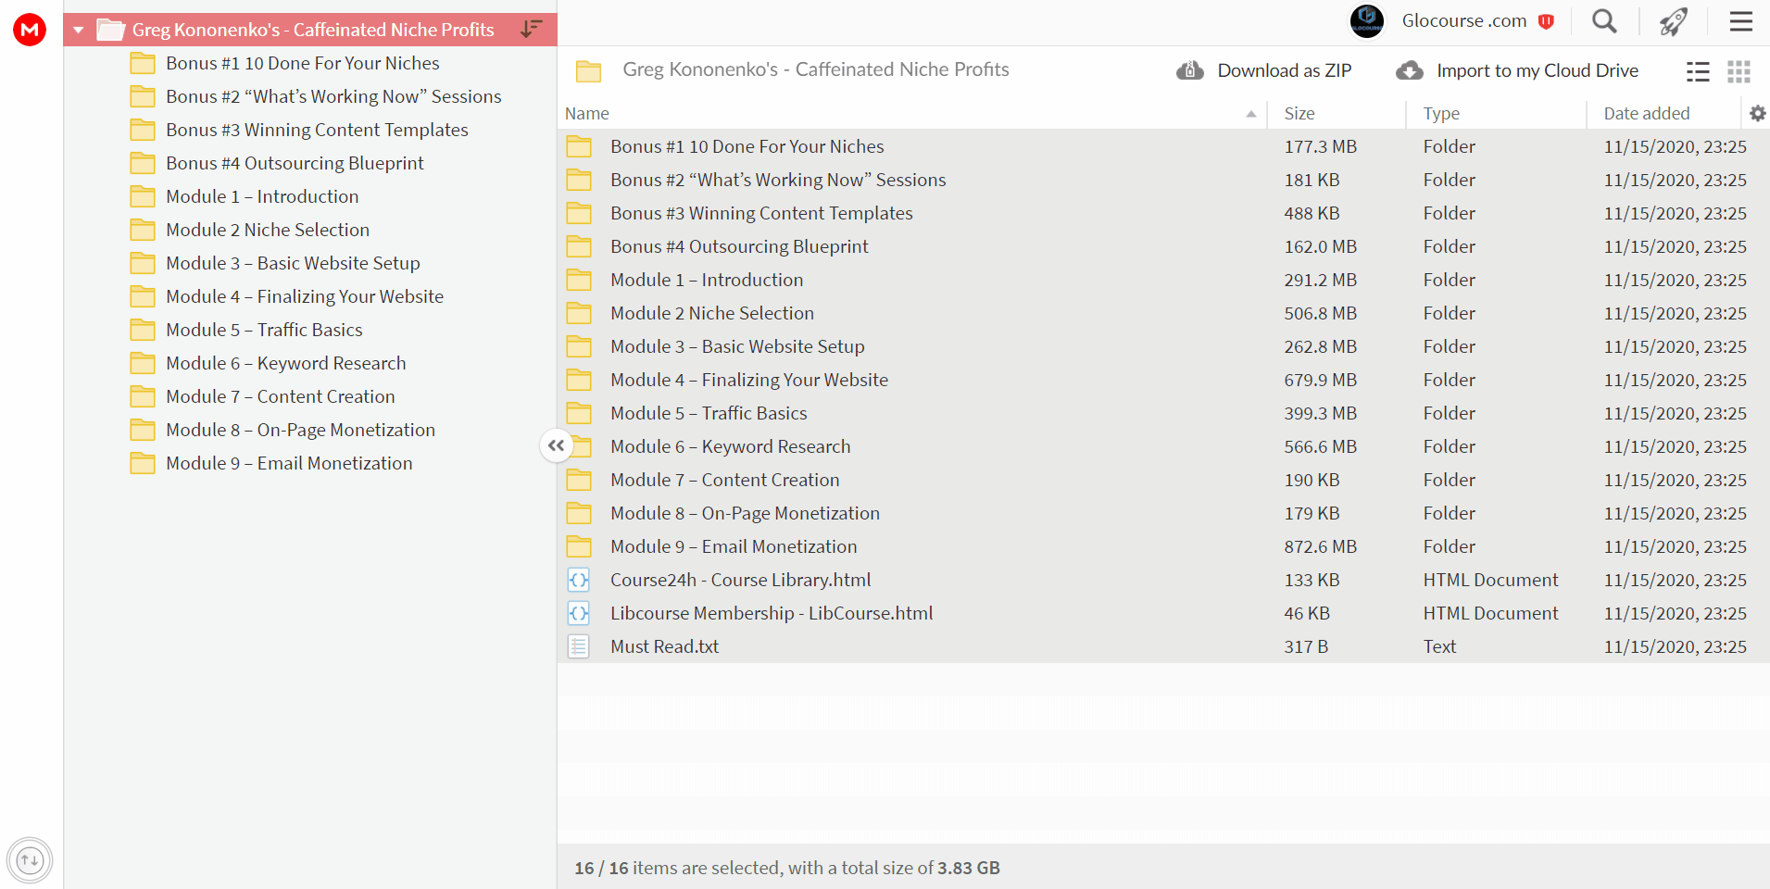Click the MEGA logo icon
The width and height of the screenshot is (1770, 889).
point(30,30)
